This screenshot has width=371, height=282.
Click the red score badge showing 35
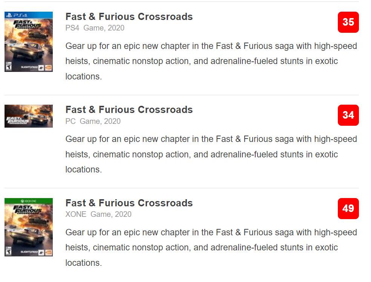click(x=348, y=22)
